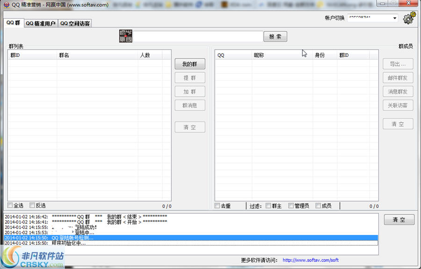Screen dimensions: 421x269
Task: Click the 我的群 button
Action: (x=190, y=64)
